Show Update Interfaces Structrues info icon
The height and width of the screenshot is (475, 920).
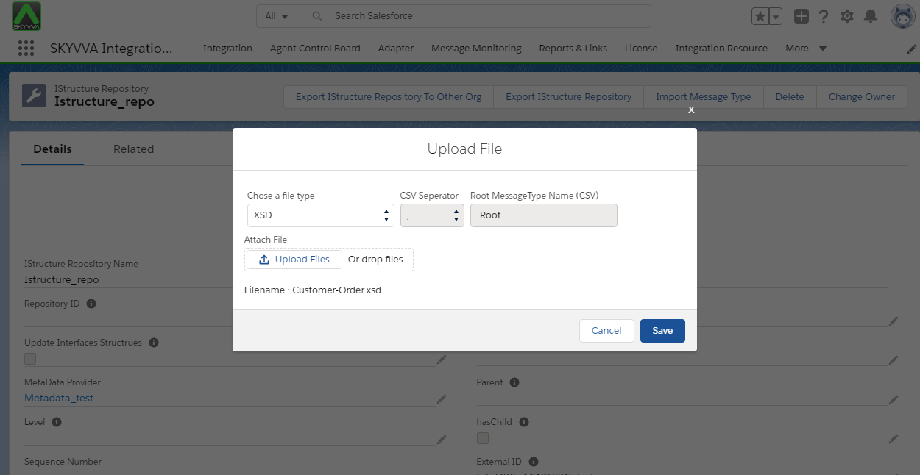(x=155, y=343)
